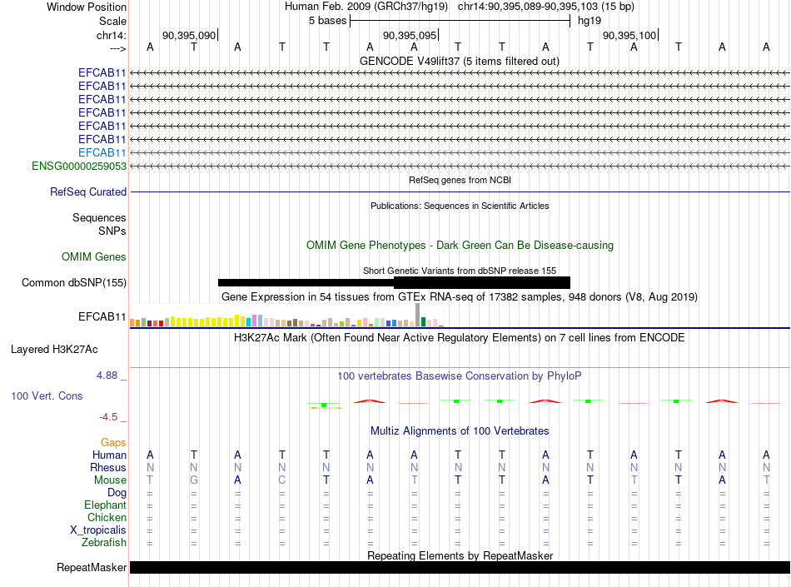Click the Mouse alignment row label
This screenshot has height=587, width=791.
tap(110, 480)
